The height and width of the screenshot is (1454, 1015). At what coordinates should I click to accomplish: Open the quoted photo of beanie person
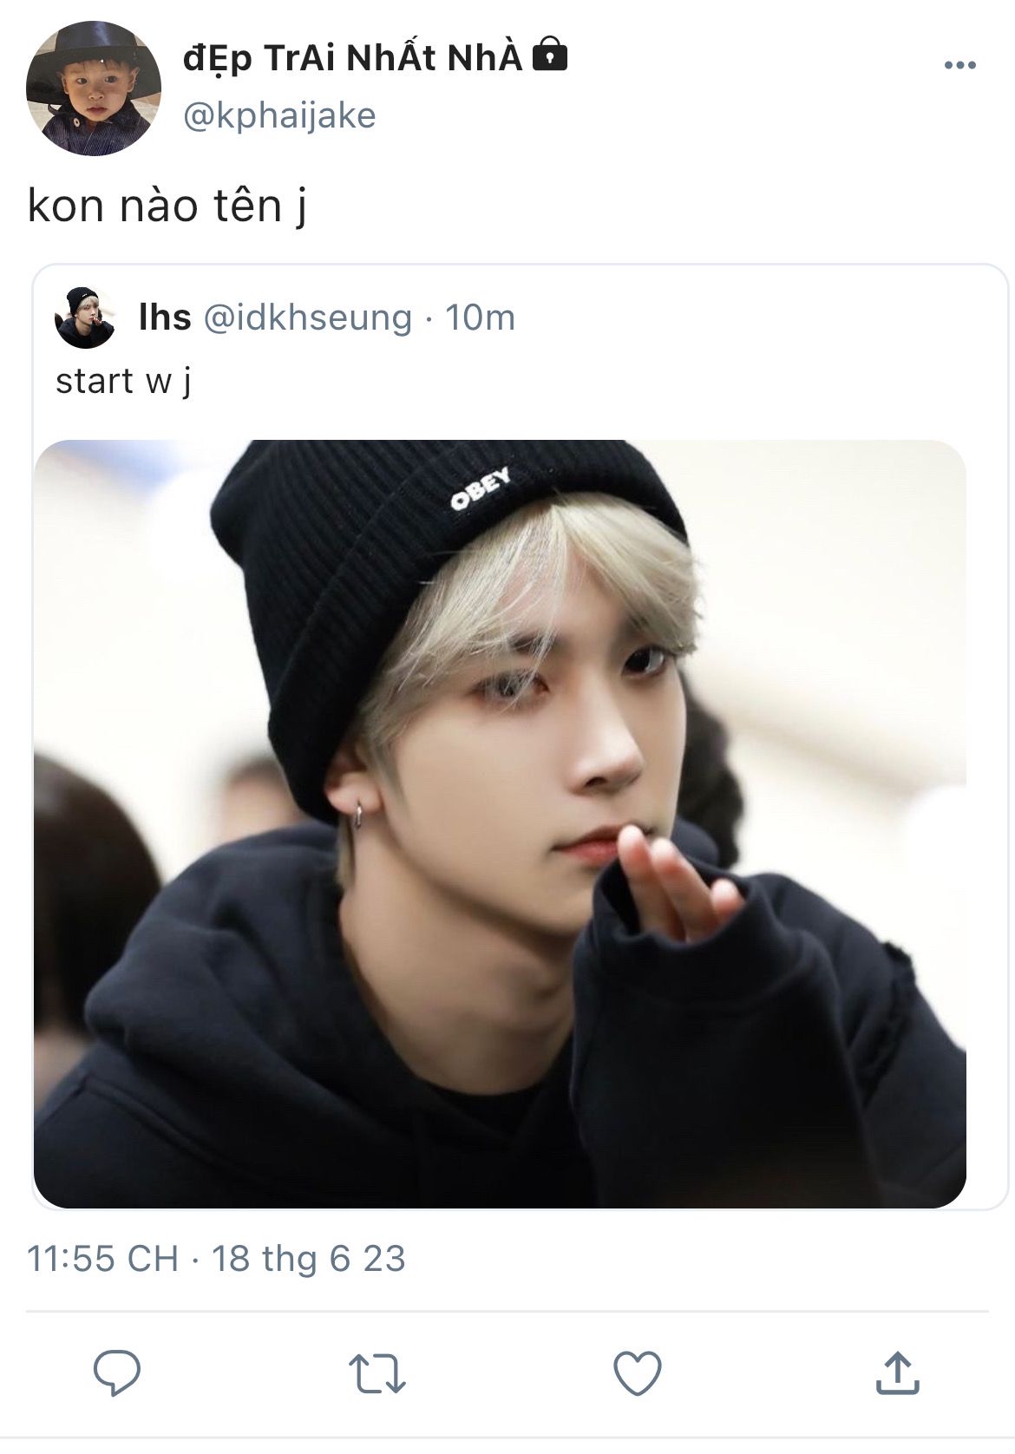pos(500,823)
